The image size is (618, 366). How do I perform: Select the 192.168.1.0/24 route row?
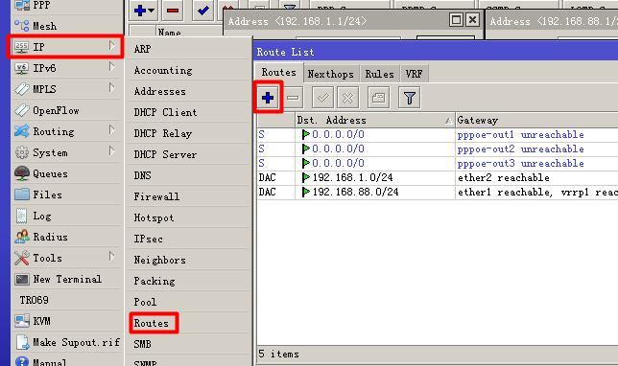[438, 177]
